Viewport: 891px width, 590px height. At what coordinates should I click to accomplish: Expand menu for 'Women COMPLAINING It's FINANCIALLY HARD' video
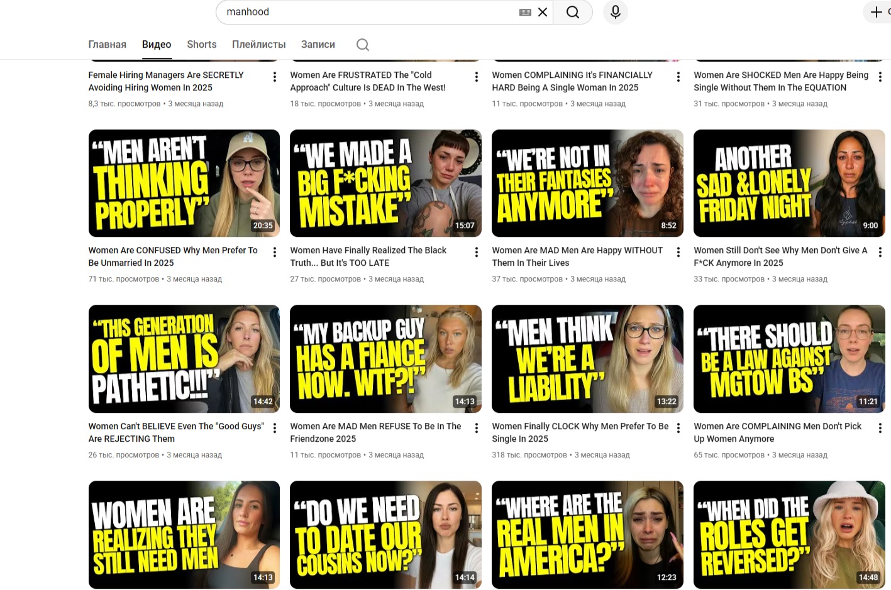point(678,77)
